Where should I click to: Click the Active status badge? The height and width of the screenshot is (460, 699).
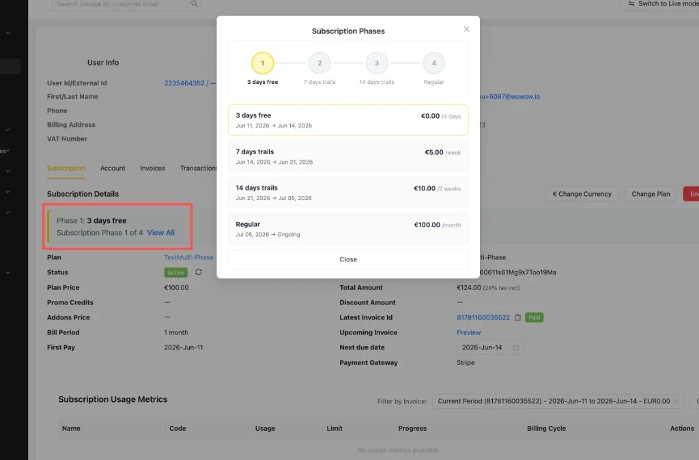(175, 272)
